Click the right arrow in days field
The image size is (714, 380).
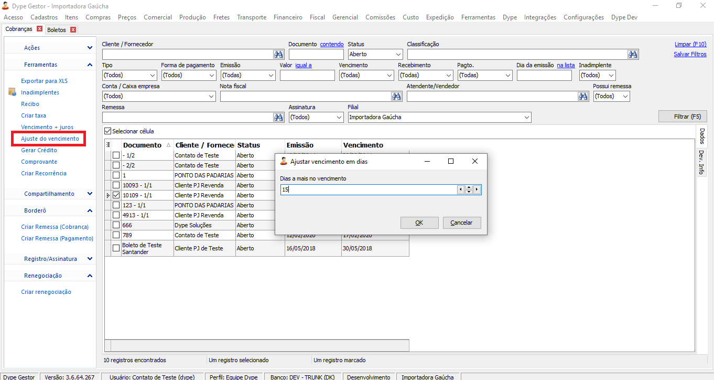click(x=477, y=189)
